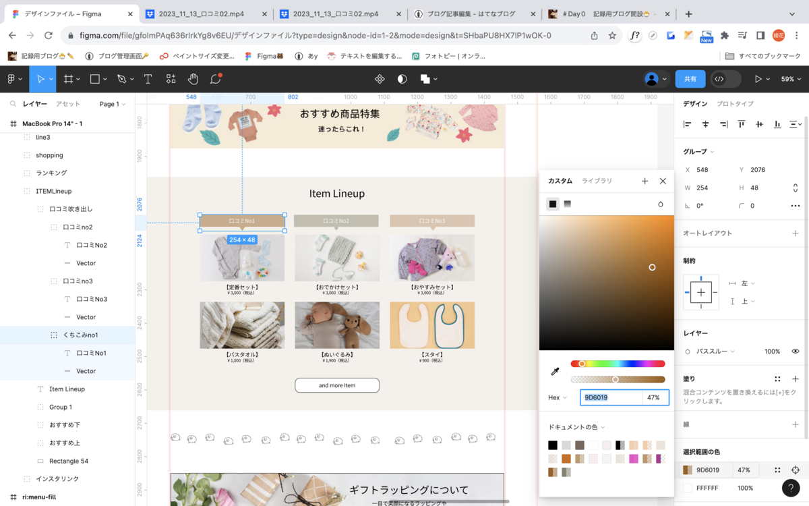Select the magenta pink document color swatch
Screen dimensions: 809x506
coord(634,459)
